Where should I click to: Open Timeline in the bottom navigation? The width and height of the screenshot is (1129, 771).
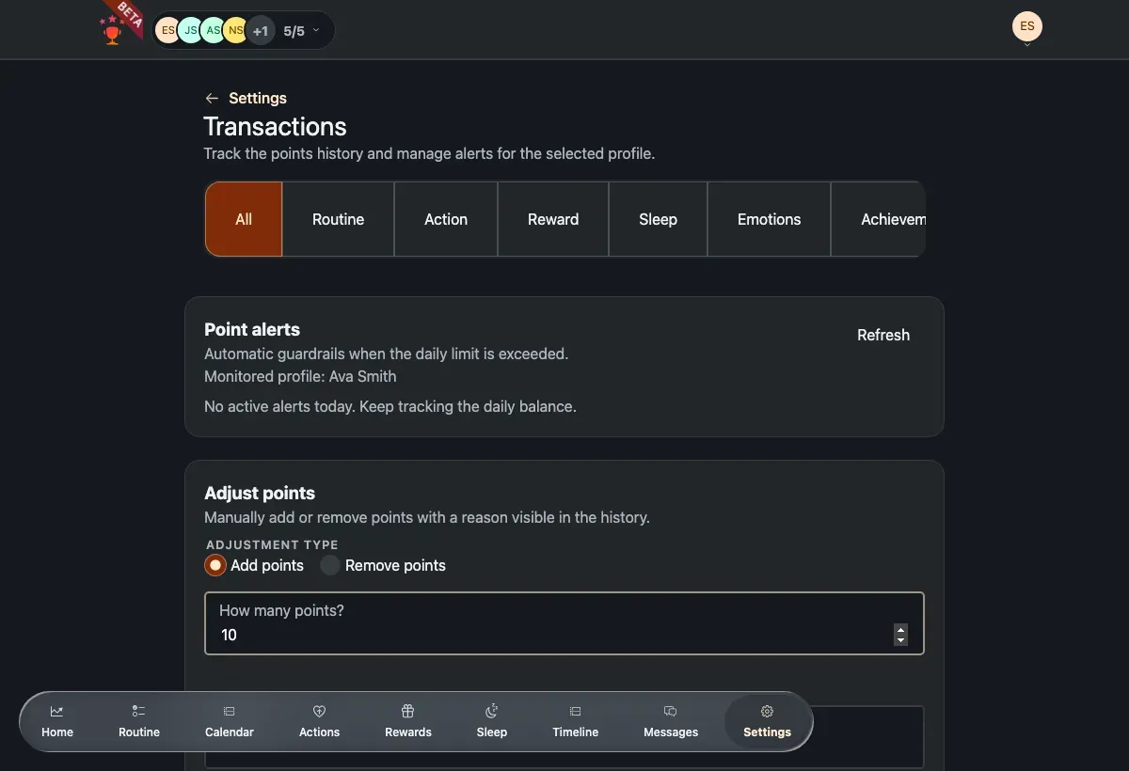pos(576,721)
